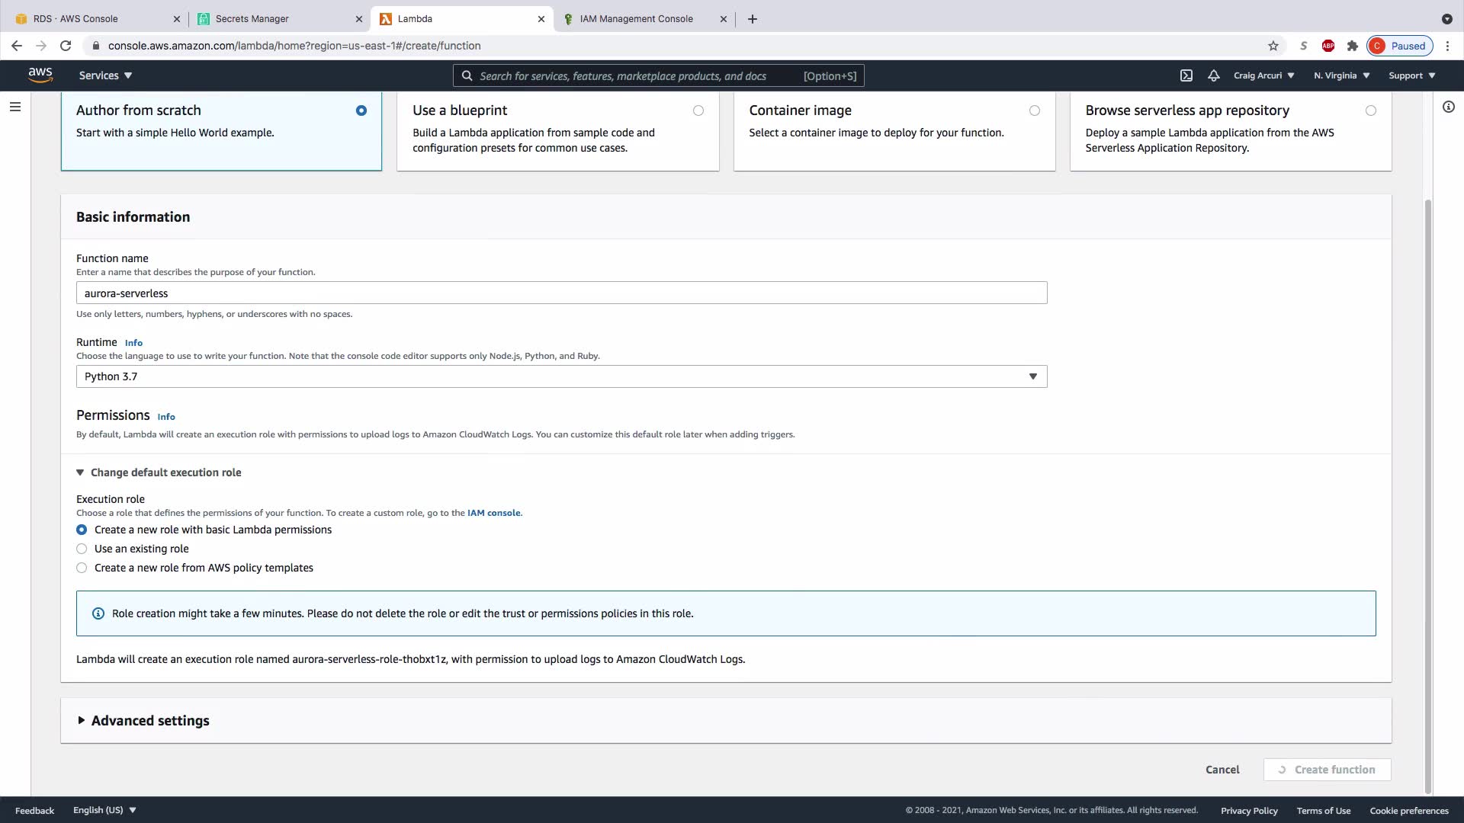This screenshot has height=823, width=1464.
Task: Choose the Use a blueprint option
Action: (698, 110)
